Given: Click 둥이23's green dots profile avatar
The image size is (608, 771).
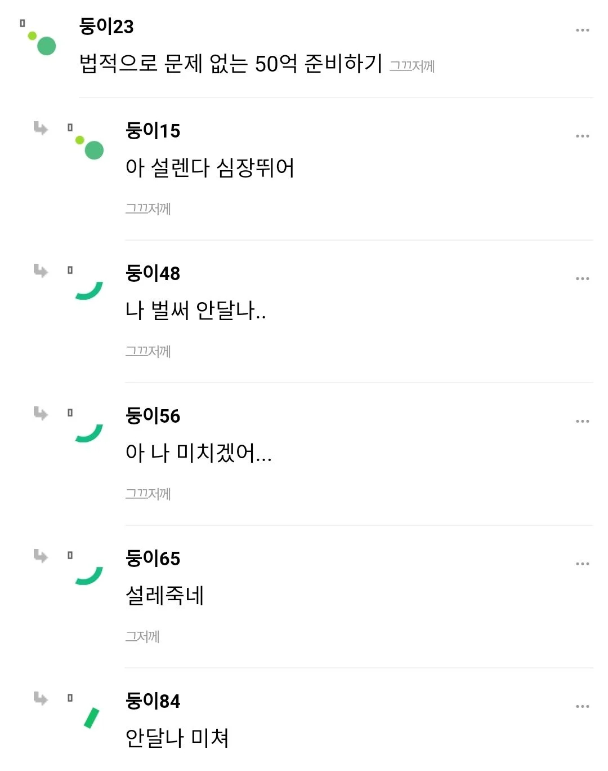Looking at the screenshot, I should tap(42, 43).
